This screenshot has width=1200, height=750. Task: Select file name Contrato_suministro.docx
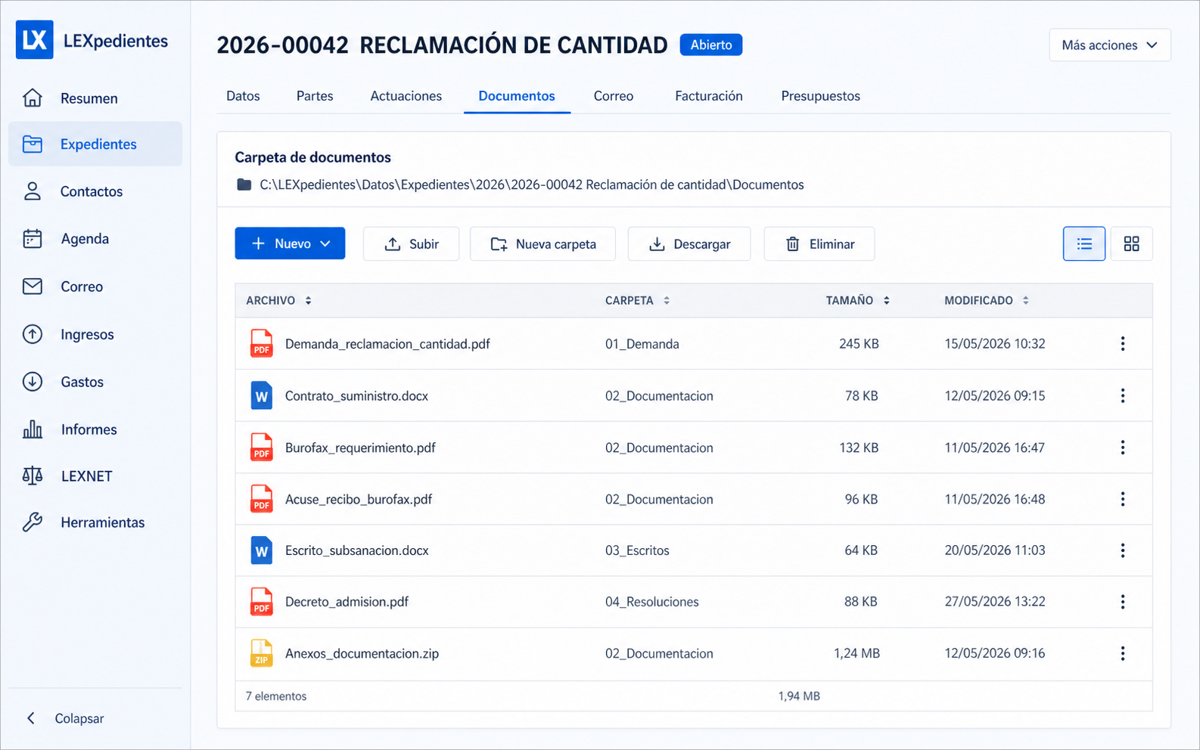tap(356, 395)
